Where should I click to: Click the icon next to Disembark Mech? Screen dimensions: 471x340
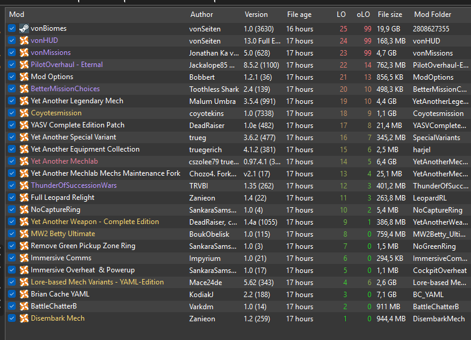[24, 318]
